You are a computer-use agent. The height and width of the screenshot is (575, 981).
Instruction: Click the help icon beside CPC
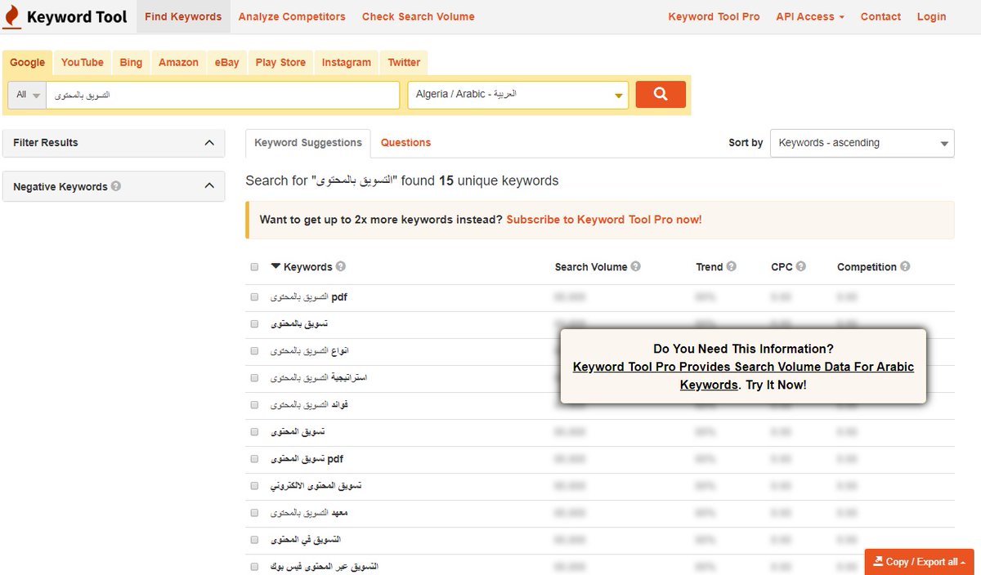800,266
